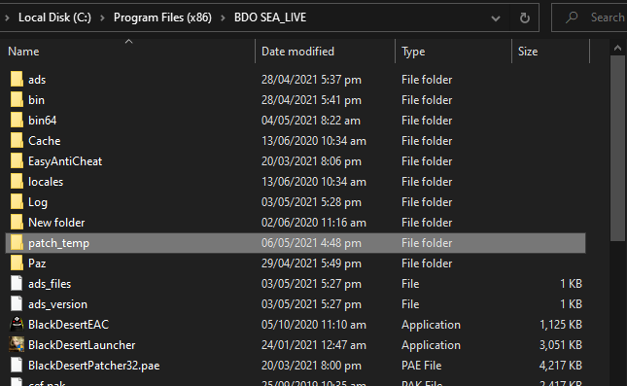The image size is (627, 386).
Task: Click the EasyAntiCheat folder icon
Action: point(17,160)
